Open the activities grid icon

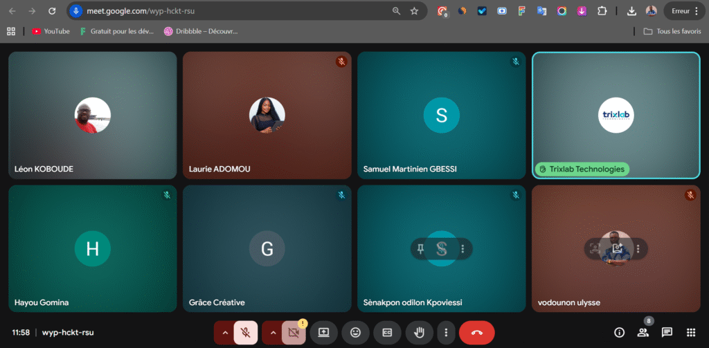690,332
